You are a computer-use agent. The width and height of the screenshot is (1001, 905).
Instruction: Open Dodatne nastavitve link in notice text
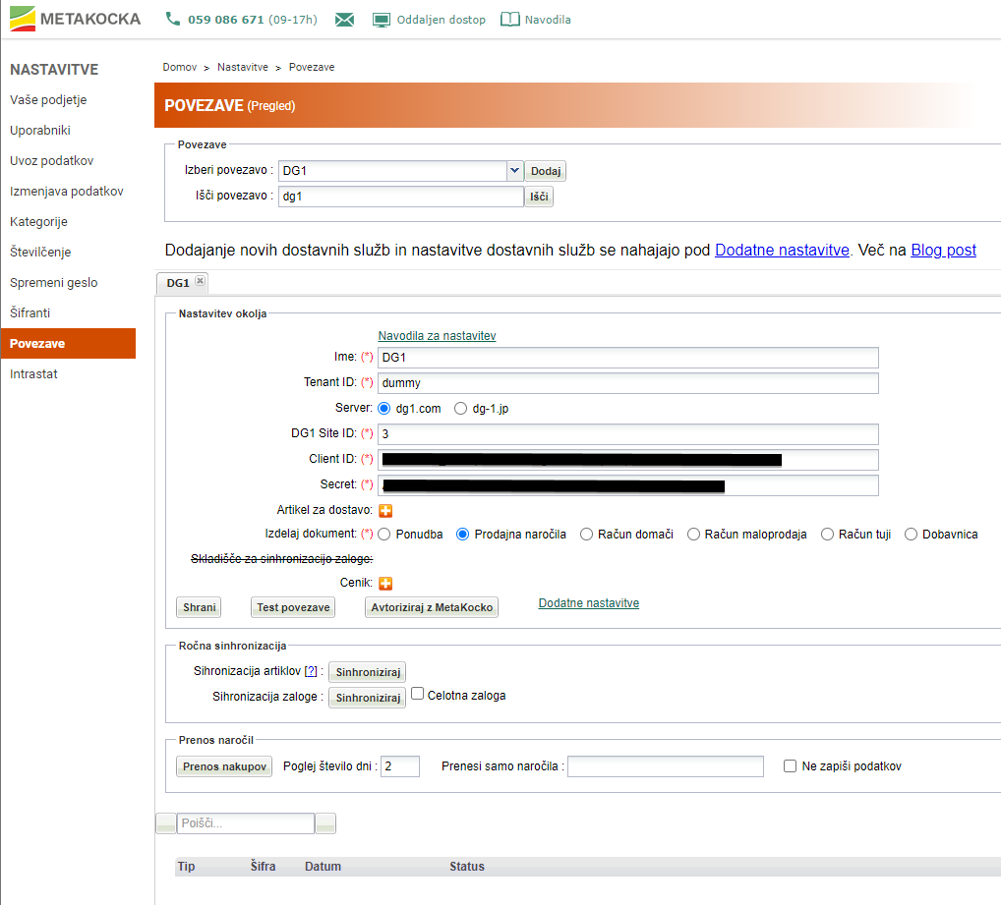[x=782, y=250]
